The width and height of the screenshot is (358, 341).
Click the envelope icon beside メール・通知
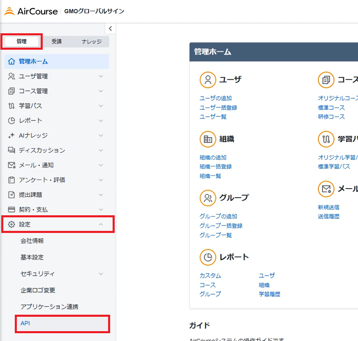click(12, 165)
